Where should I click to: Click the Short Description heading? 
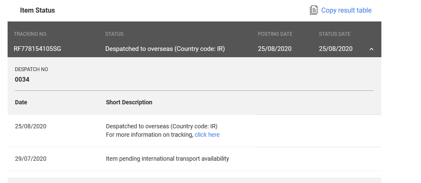pos(129,102)
